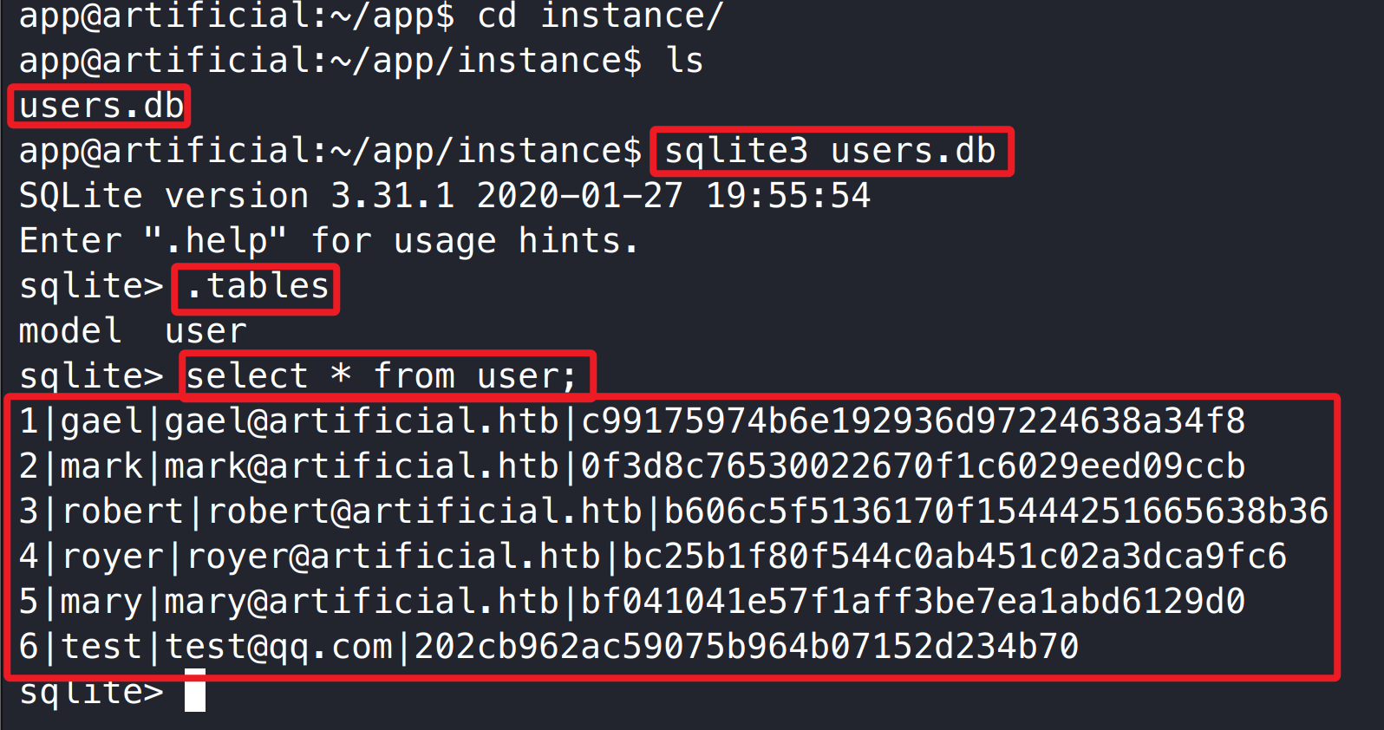Click the terminal cursor block after sqlite> prompt

(x=195, y=691)
